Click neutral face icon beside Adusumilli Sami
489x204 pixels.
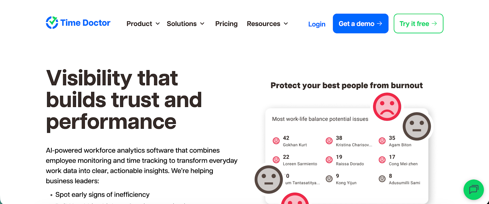pos(382,179)
